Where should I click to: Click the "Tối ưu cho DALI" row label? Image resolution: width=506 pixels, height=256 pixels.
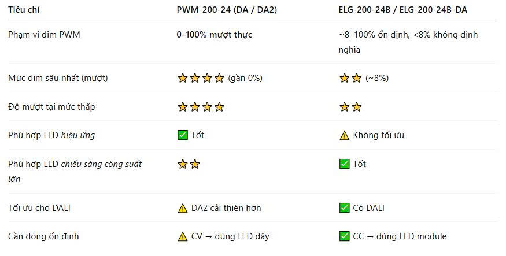pyautogui.click(x=39, y=208)
